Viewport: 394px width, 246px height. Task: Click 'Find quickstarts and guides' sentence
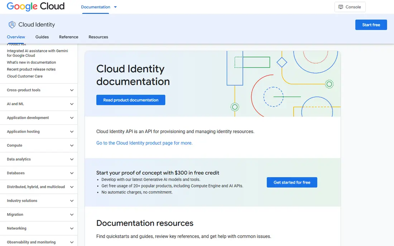(184, 236)
